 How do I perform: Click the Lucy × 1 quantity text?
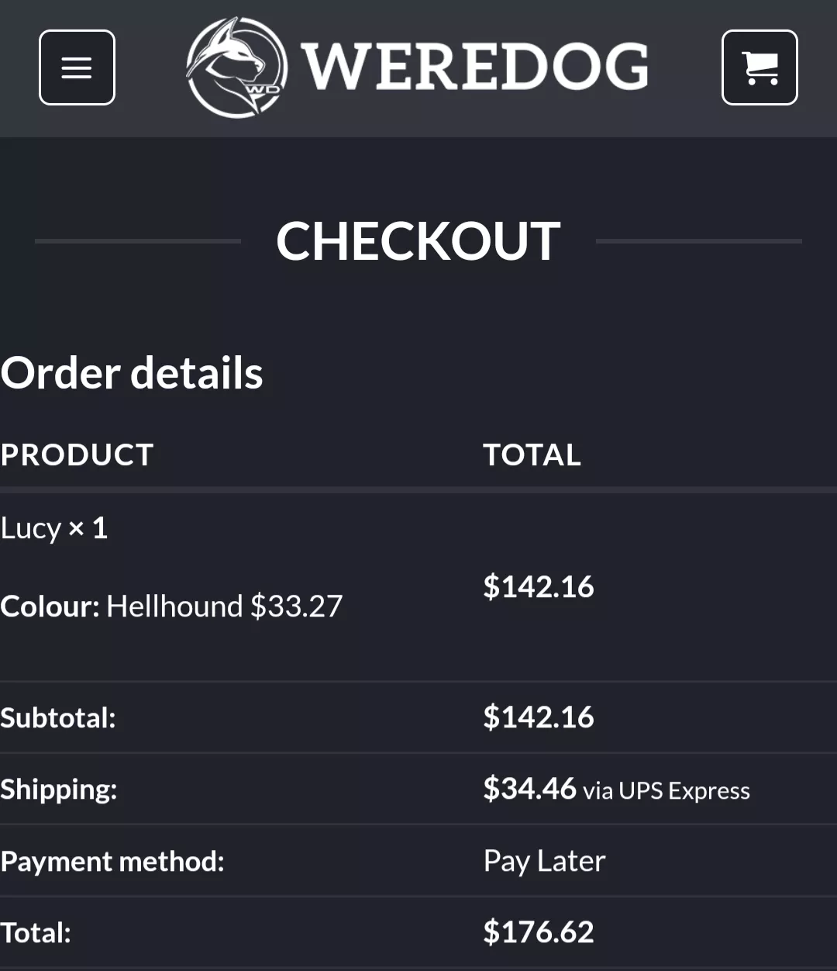pyautogui.click(x=54, y=527)
